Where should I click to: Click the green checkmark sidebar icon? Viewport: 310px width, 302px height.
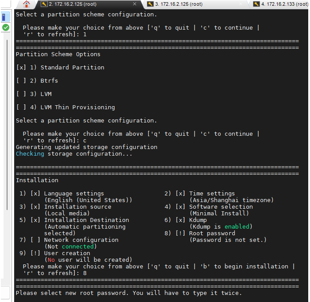click(5, 27)
